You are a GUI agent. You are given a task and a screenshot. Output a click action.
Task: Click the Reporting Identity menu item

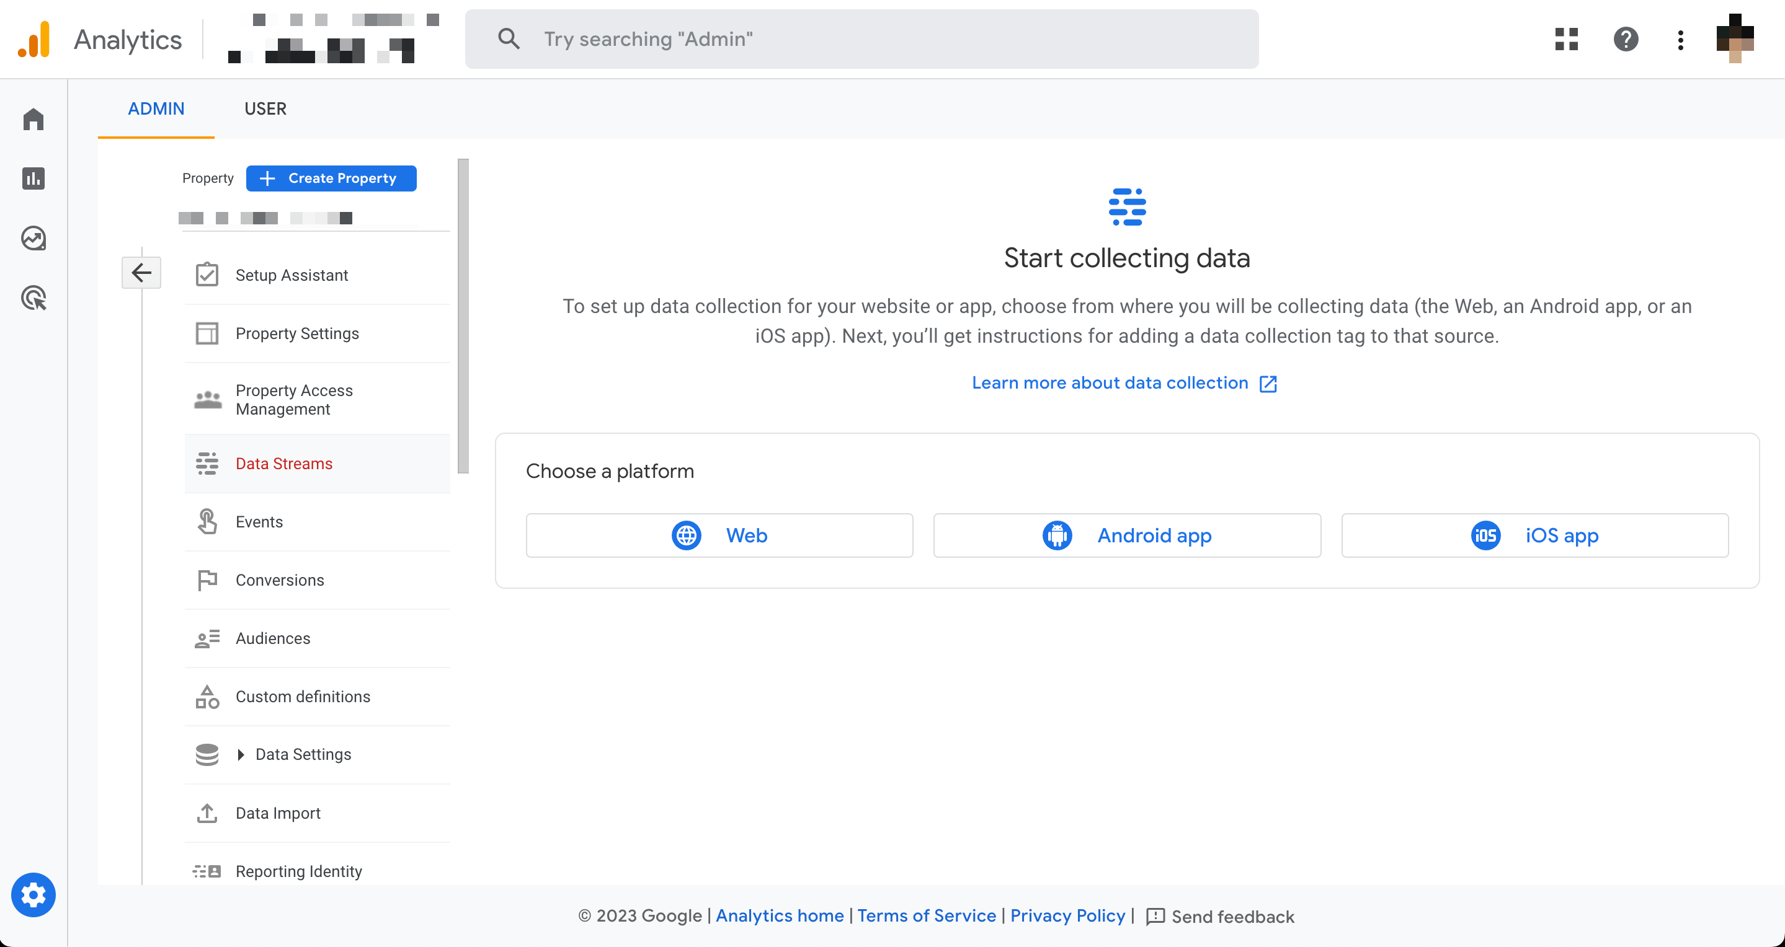[299, 870]
